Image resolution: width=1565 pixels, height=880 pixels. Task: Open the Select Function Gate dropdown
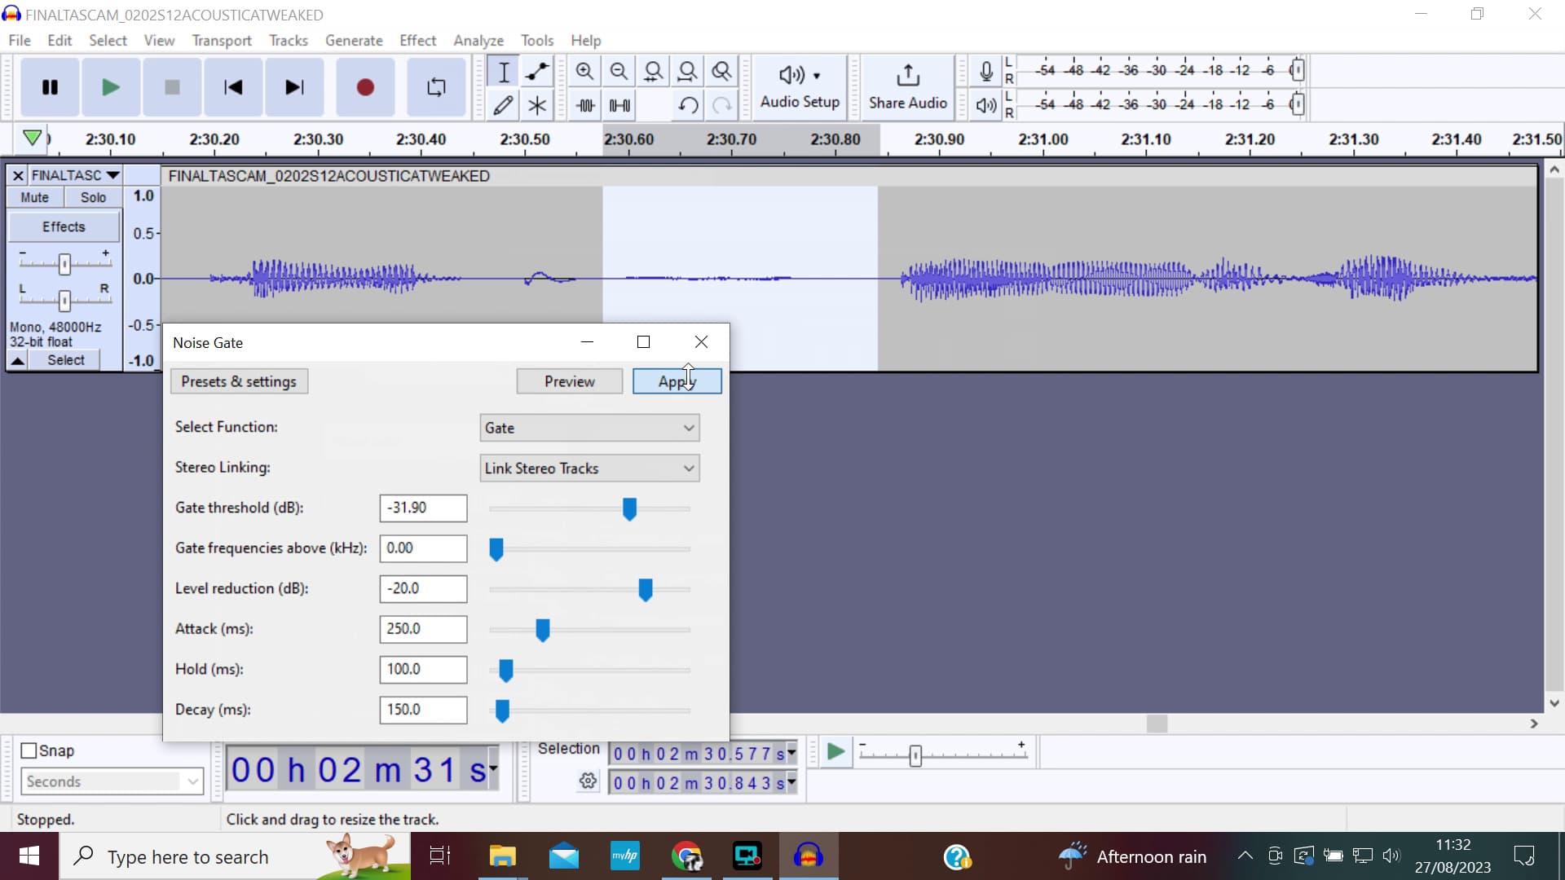[x=589, y=428]
